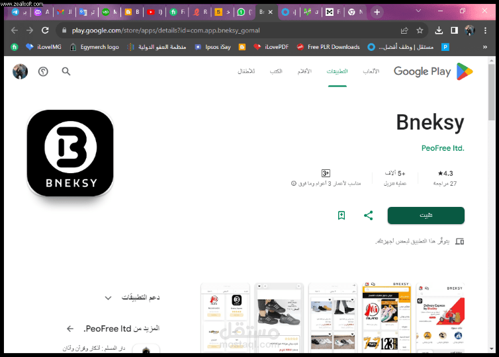499x357 pixels.
Task: Open the iLoveIMG bookmark
Action: coord(43,47)
